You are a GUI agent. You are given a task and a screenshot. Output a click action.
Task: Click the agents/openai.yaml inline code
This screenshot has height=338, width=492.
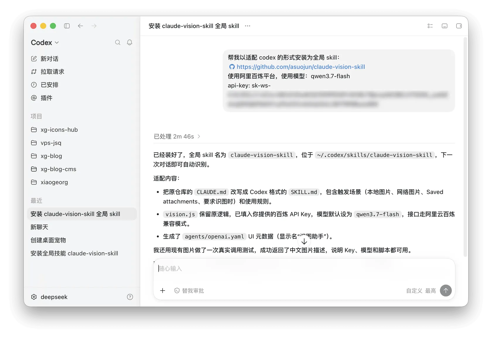click(x=214, y=236)
